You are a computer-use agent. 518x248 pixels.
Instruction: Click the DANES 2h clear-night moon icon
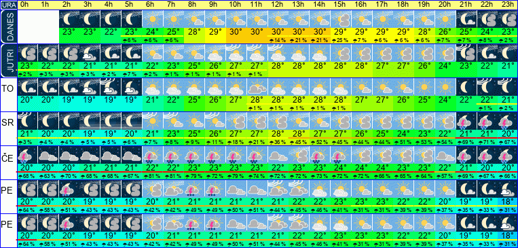[69, 19]
